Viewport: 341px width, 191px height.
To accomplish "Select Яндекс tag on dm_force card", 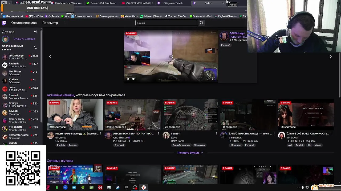I will 73,145.
